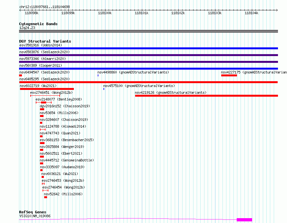Screen dimensions: 287x223
Task: Click the DGV Structural Variants track title
Action: click(45, 41)
